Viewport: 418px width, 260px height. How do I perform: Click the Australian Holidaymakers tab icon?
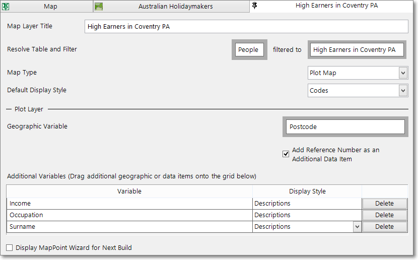click(99, 7)
